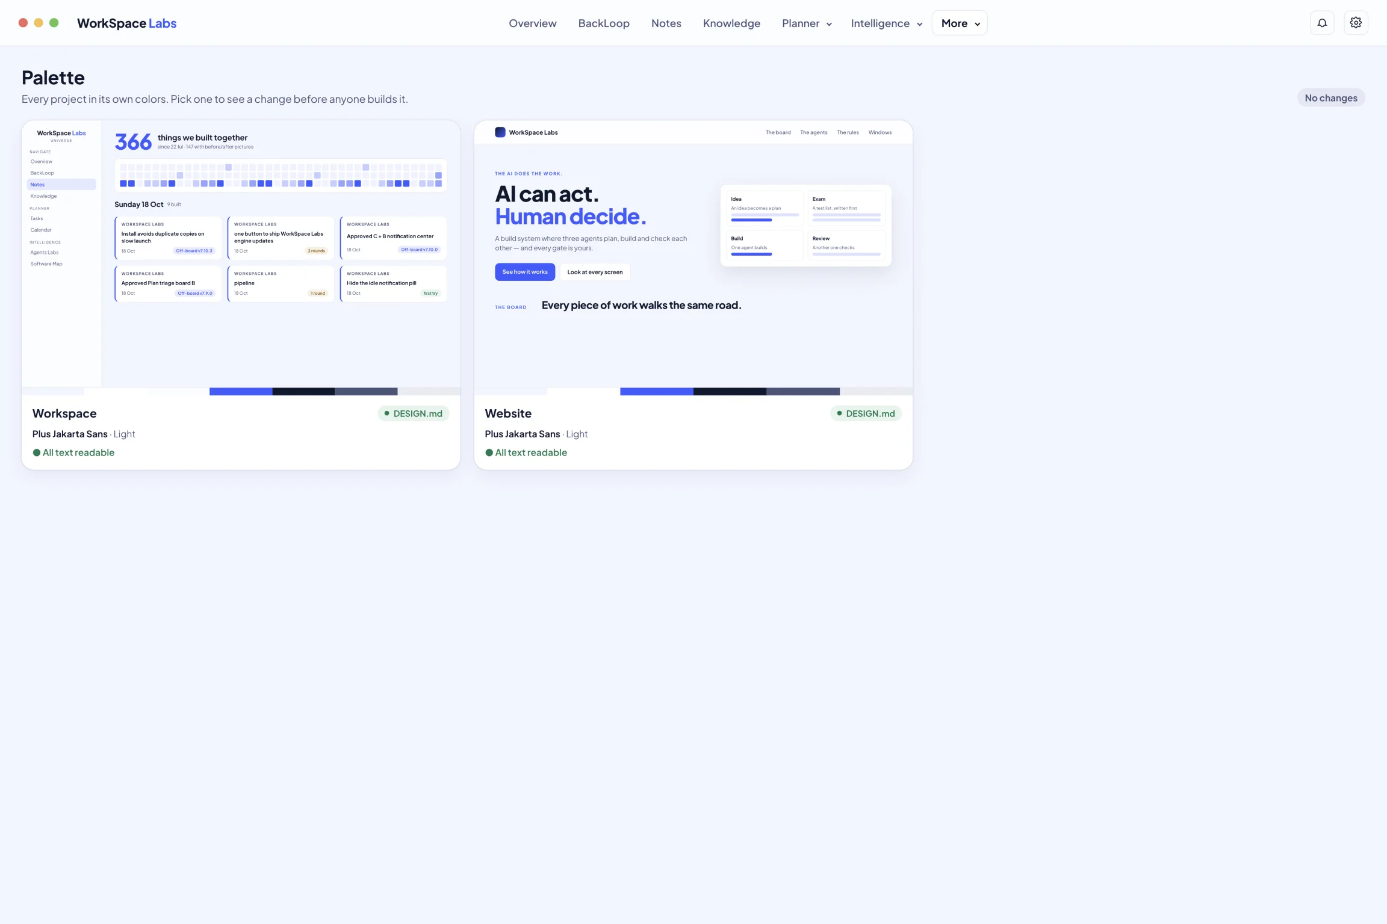Select the blue swatch in Workspace palette strip

[241, 392]
